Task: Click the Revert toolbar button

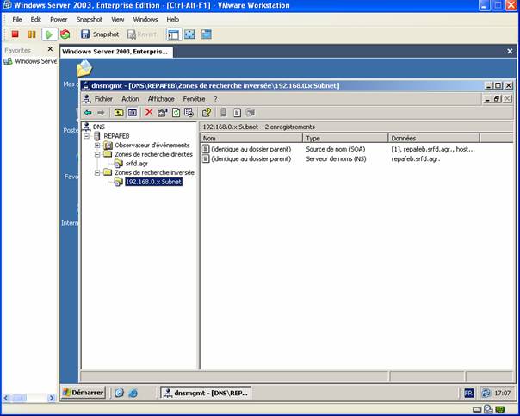Action: click(141, 34)
